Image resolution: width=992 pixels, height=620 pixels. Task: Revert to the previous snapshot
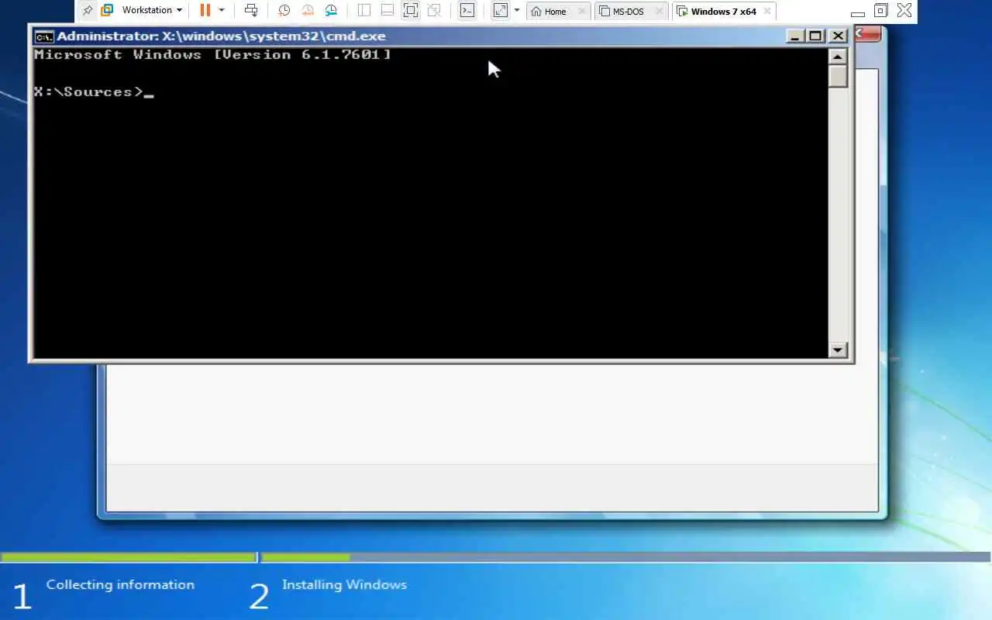(x=308, y=11)
